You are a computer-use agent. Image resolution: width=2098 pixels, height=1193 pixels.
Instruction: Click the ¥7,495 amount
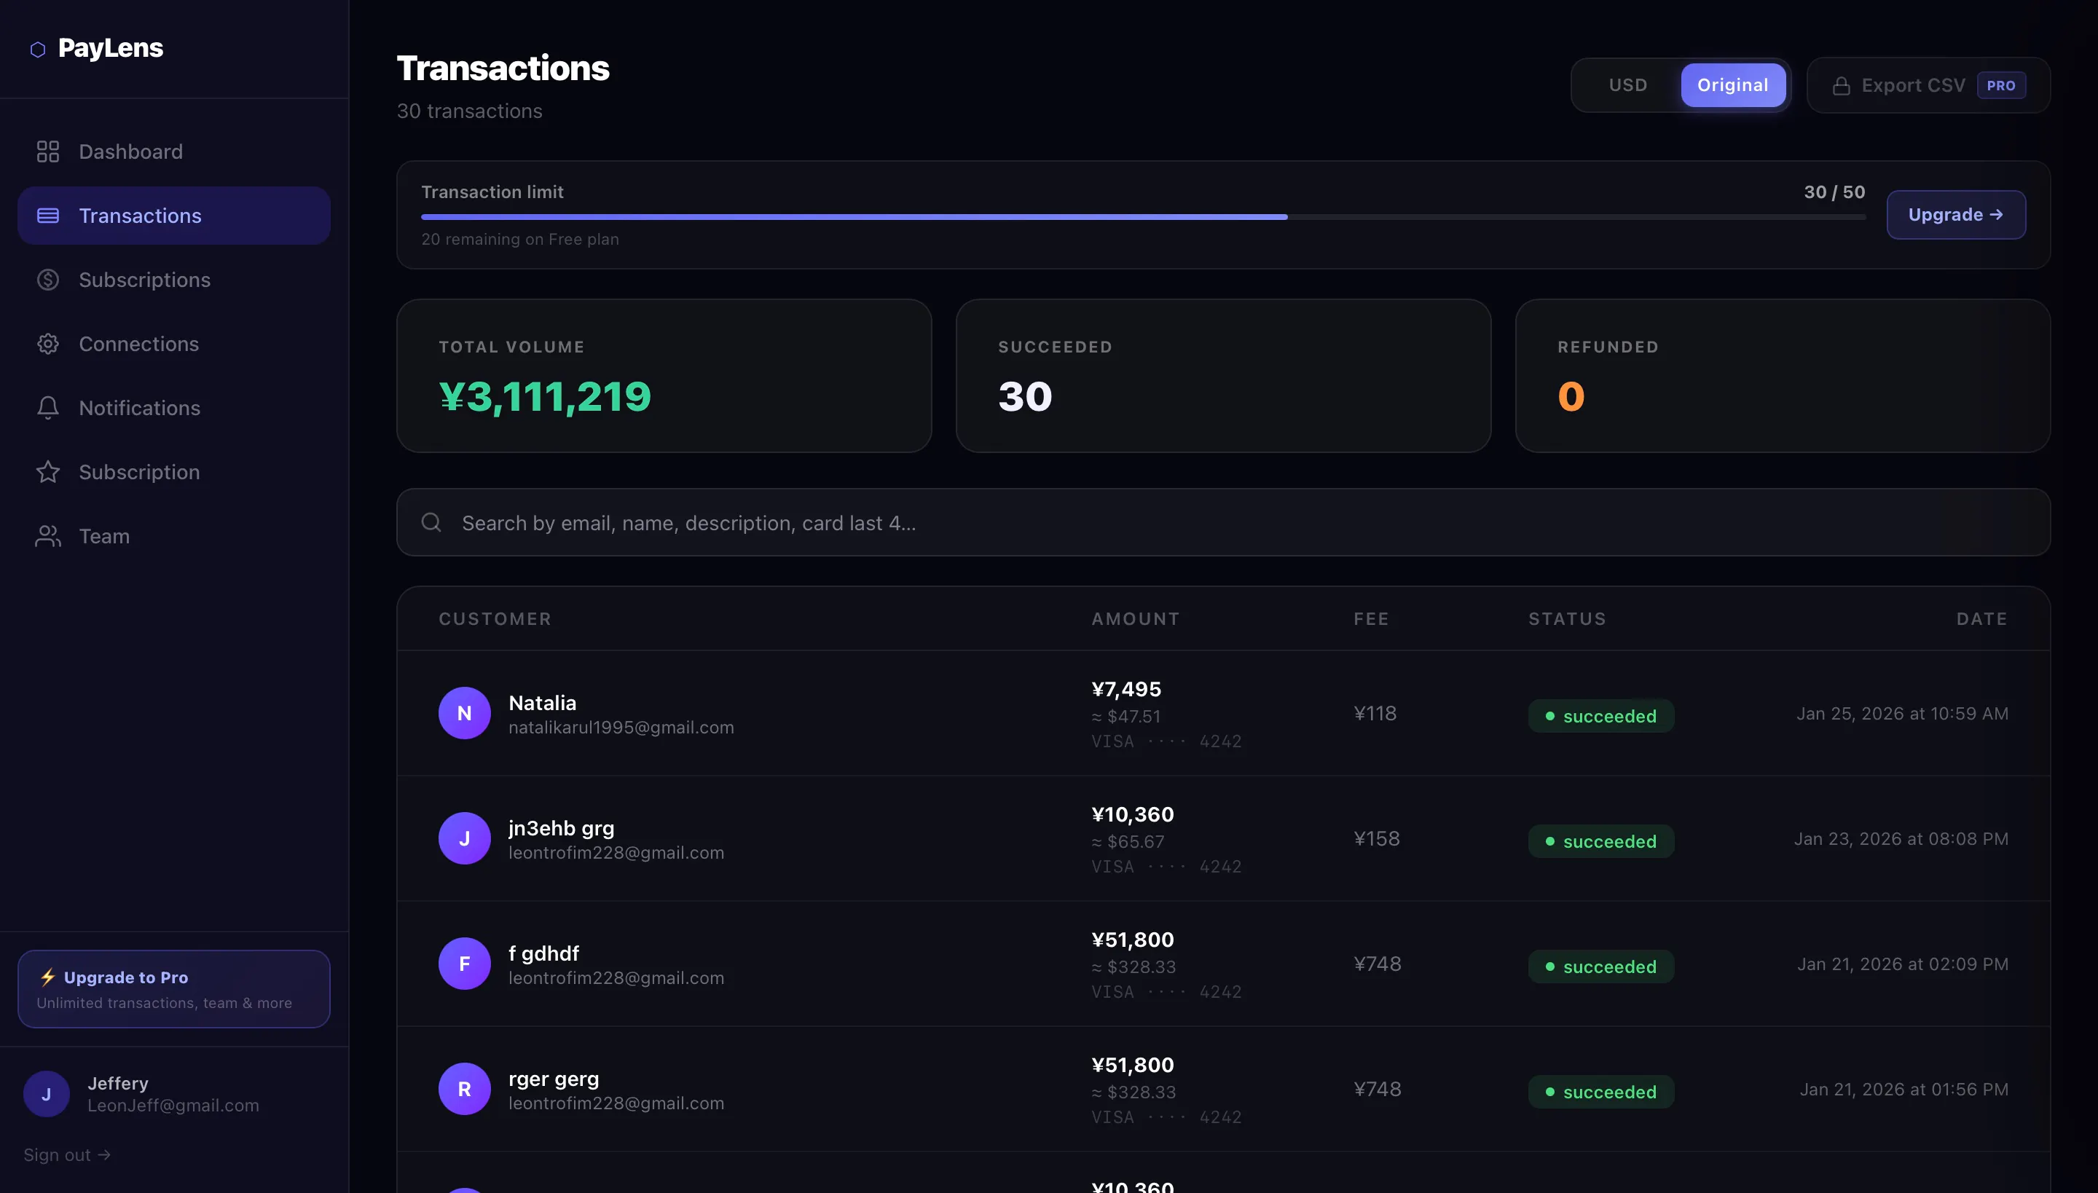[x=1126, y=689]
